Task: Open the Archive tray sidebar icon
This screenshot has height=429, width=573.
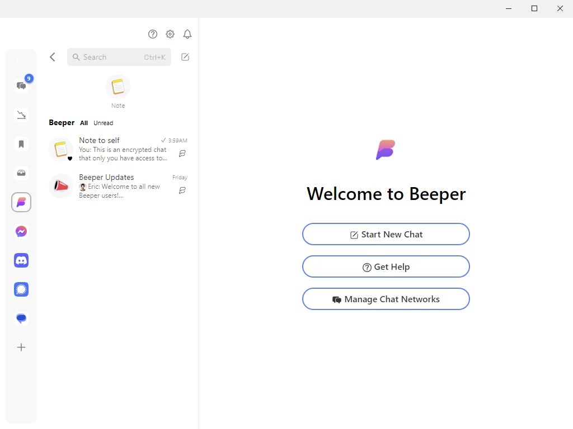Action: click(x=21, y=173)
